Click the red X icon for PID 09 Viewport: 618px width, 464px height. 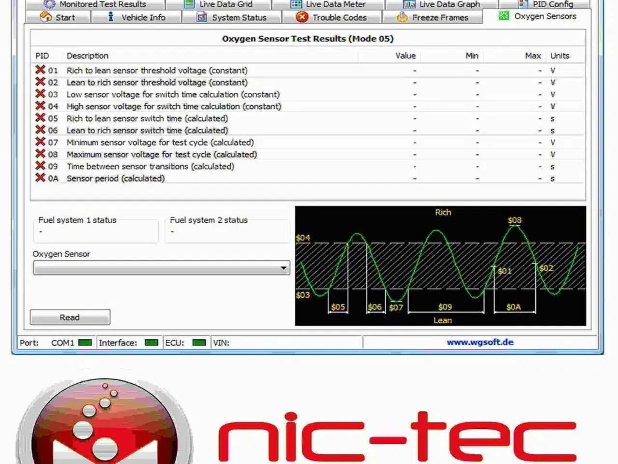(x=41, y=166)
